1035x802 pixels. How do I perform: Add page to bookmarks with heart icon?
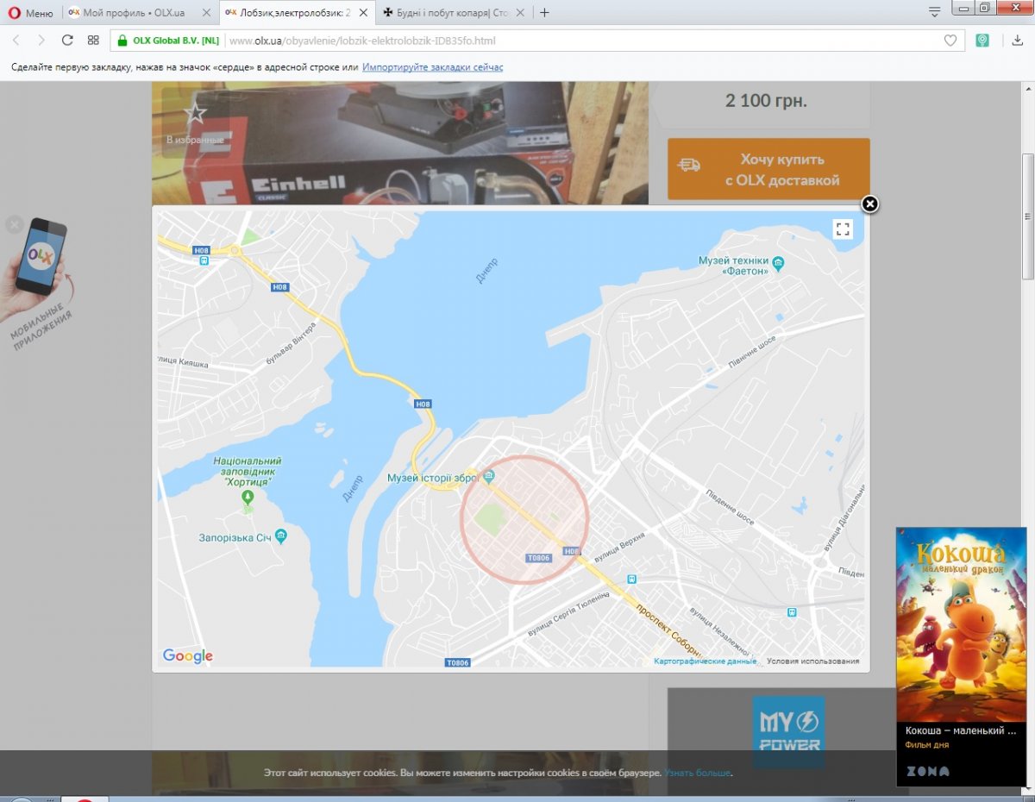coord(950,41)
